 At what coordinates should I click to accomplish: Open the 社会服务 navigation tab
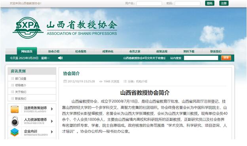(81, 51)
